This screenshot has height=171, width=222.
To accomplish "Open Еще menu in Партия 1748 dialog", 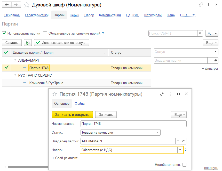I will 179,115.
